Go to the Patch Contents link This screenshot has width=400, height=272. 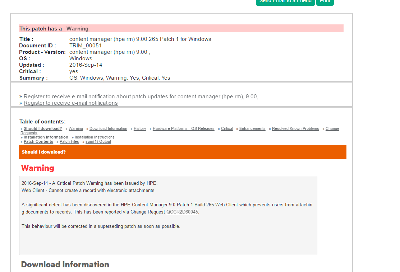[38, 142]
